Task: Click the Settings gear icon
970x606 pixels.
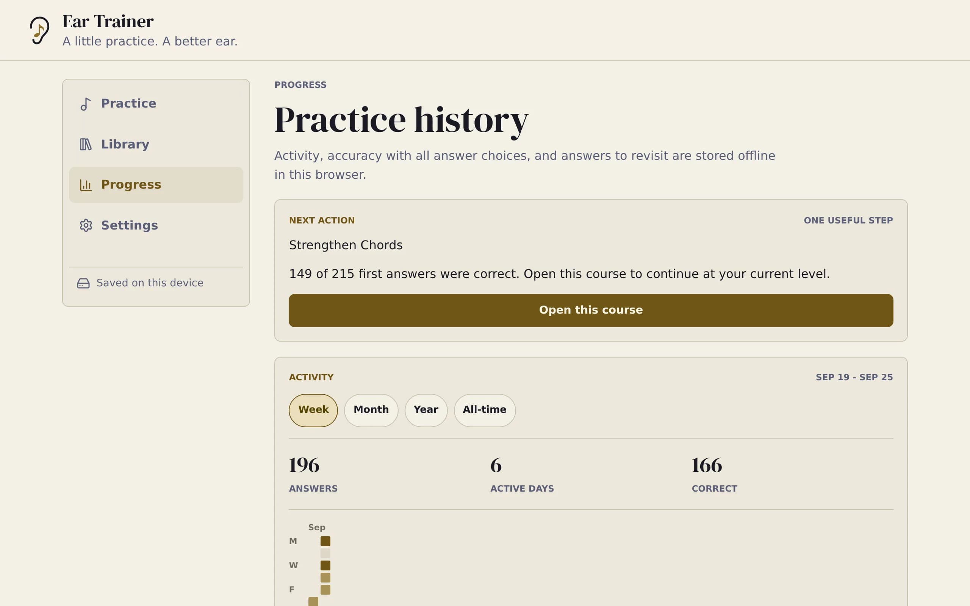Action: click(x=85, y=225)
